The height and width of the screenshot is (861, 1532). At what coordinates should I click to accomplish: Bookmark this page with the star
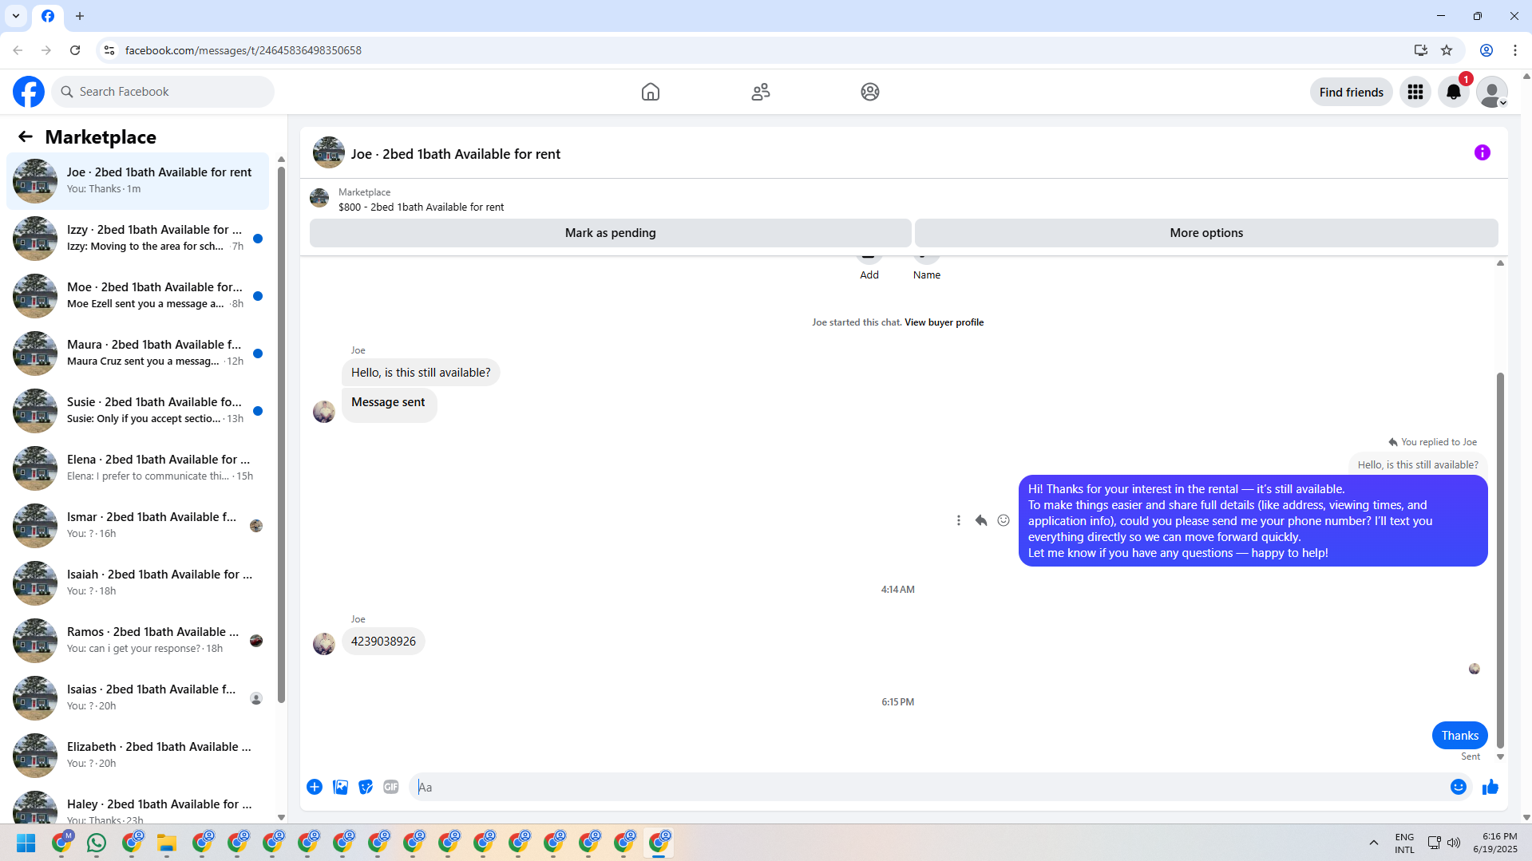pyautogui.click(x=1447, y=50)
